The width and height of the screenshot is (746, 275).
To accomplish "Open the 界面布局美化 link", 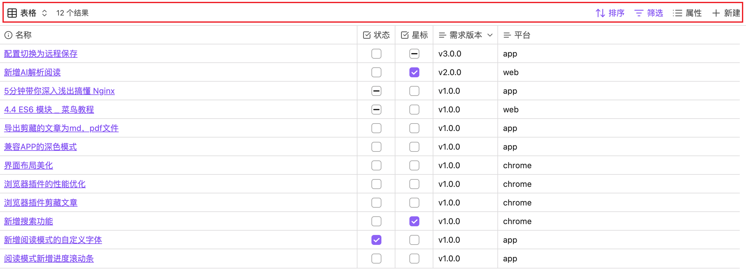I will pos(28,165).
